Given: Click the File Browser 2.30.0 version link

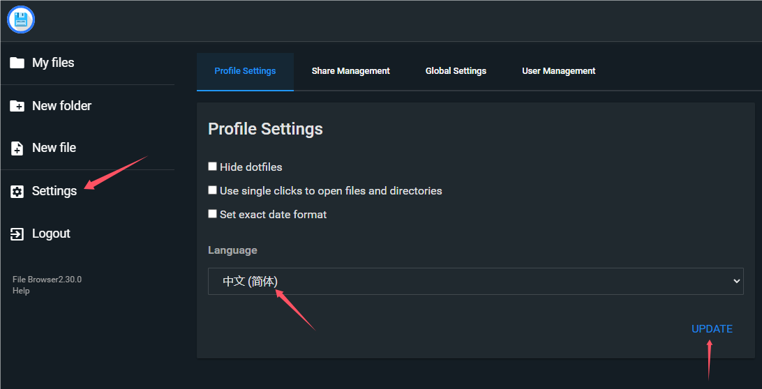Looking at the screenshot, I should click(x=47, y=280).
